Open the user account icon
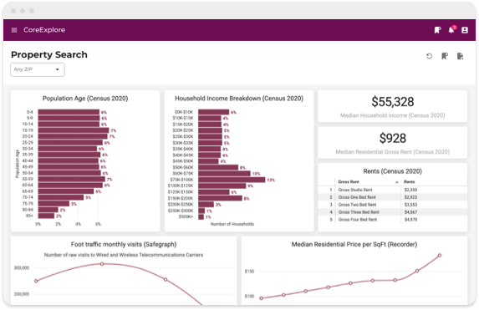 click(465, 30)
